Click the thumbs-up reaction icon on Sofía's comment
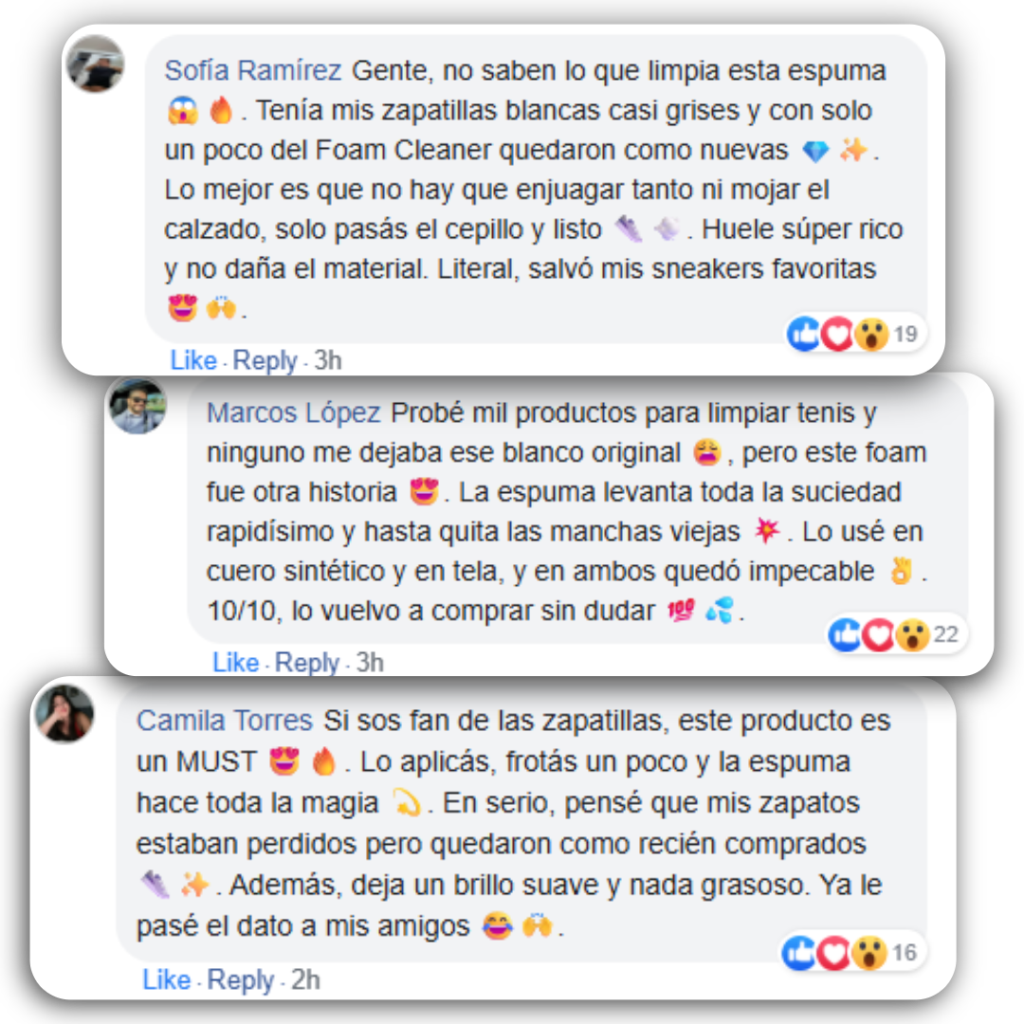 pyautogui.click(x=804, y=334)
